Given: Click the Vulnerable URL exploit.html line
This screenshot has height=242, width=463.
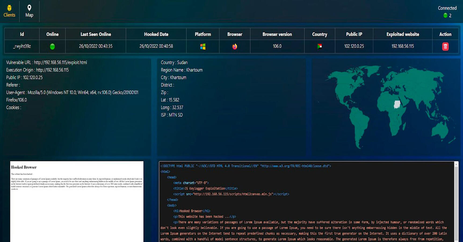Looking at the screenshot, I should click(x=46, y=62).
